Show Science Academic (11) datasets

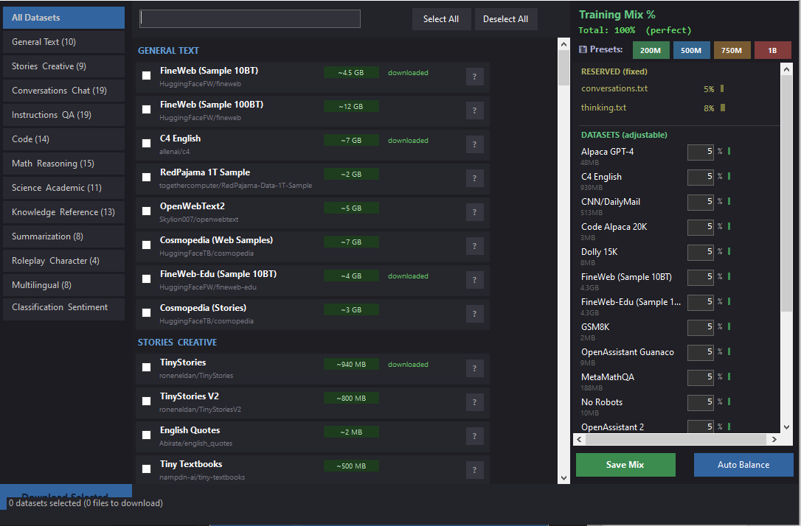64,188
